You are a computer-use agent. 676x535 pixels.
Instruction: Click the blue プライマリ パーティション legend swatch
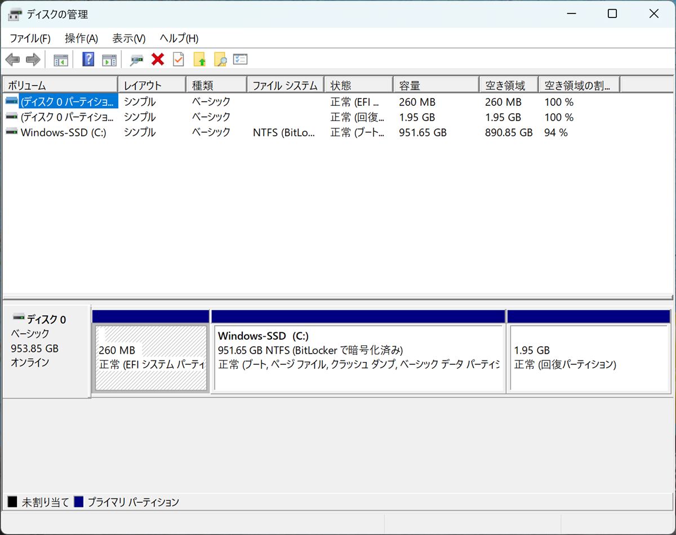click(x=79, y=501)
